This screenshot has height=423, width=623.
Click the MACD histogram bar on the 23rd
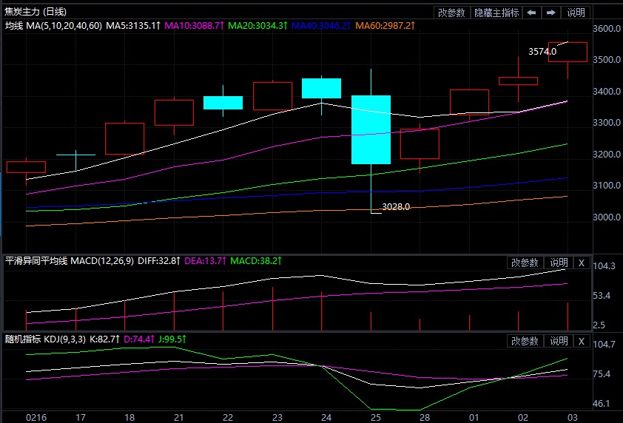click(x=272, y=308)
